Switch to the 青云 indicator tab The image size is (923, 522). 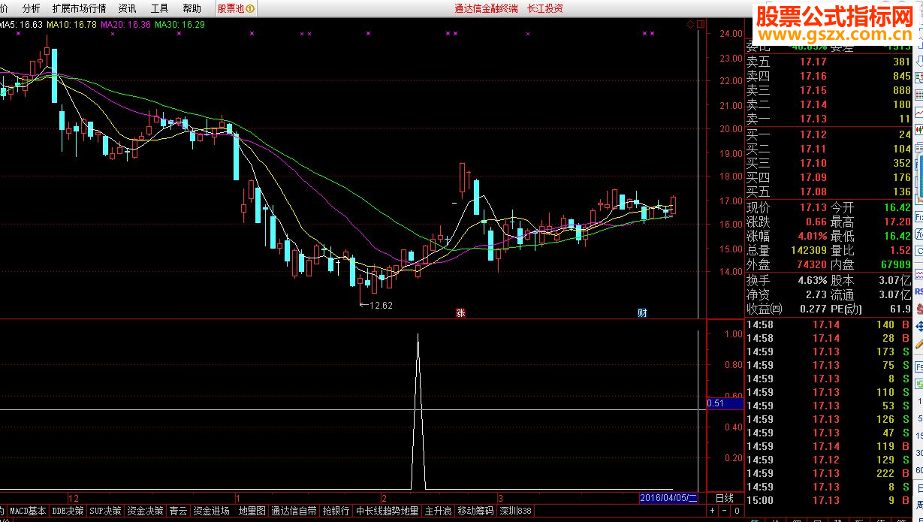click(178, 511)
